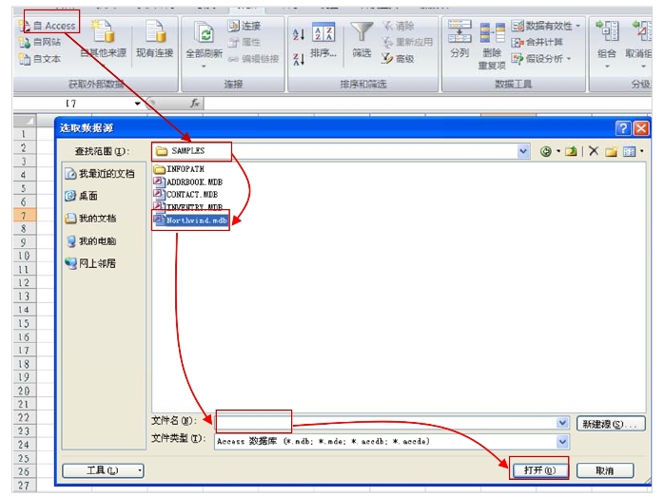Click the green back navigation icon
Image resolution: width=665 pixels, height=497 pixels.
546,151
